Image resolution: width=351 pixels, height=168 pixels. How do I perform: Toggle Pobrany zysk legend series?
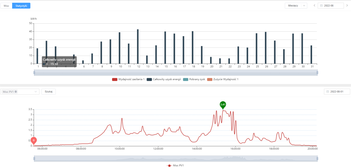pos(193,79)
